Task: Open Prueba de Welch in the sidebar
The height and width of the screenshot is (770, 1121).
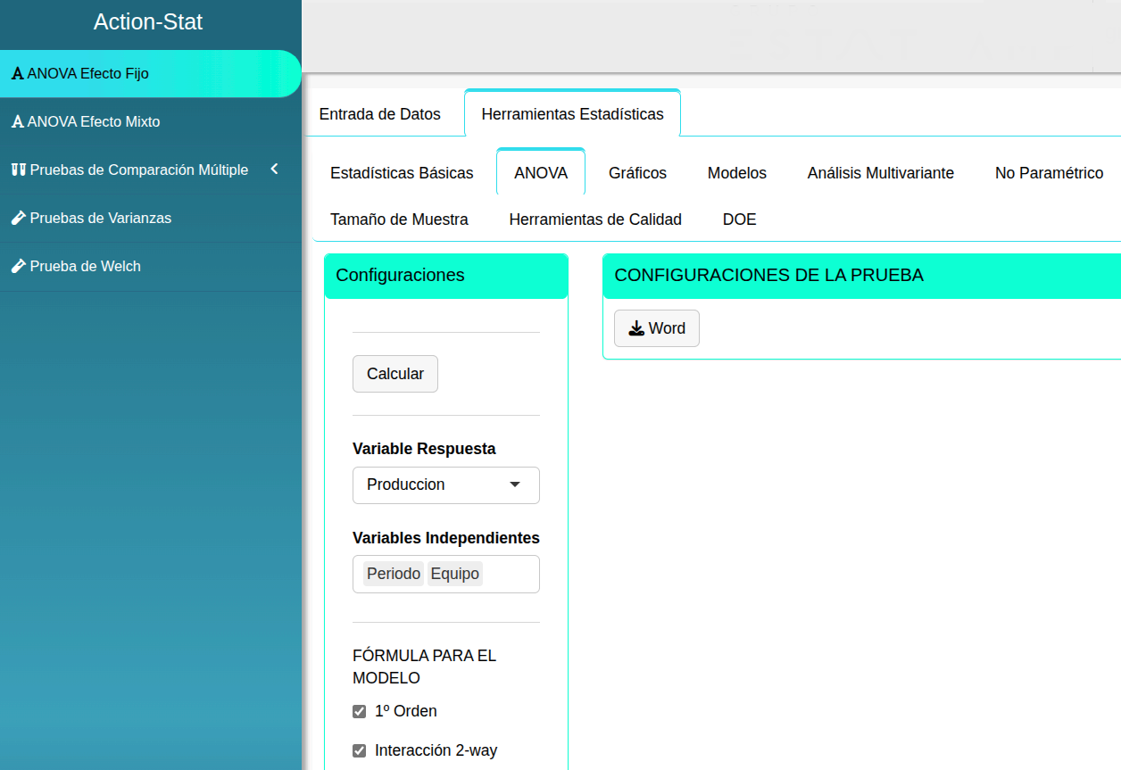Action: (151, 266)
